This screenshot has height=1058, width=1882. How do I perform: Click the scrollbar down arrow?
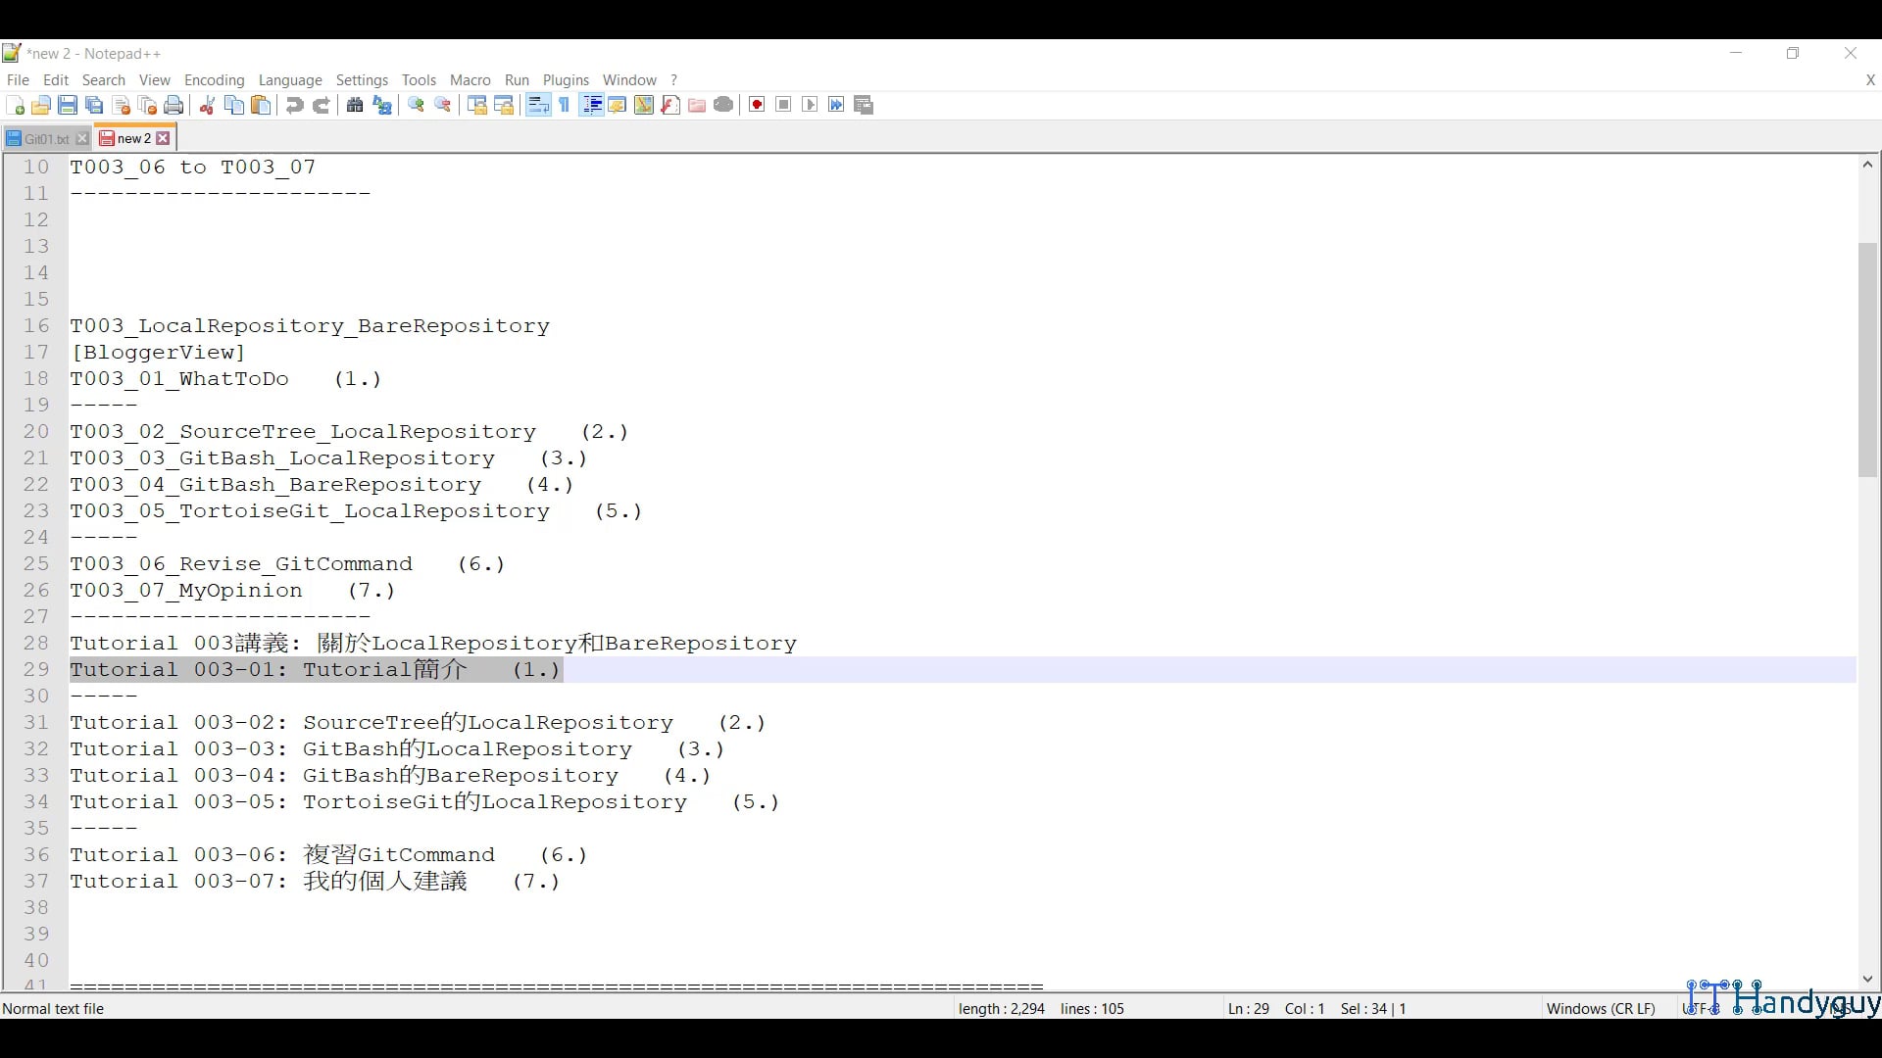point(1867,979)
